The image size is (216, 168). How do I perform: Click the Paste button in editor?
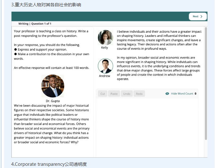[114, 94]
